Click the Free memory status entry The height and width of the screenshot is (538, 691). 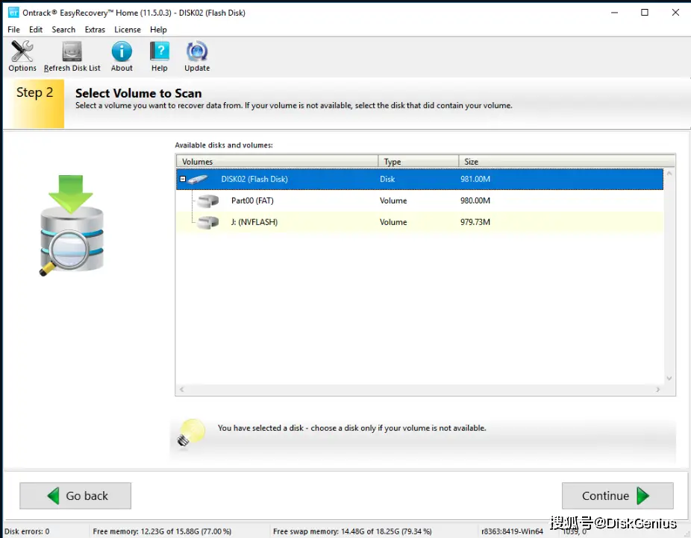pos(162,531)
